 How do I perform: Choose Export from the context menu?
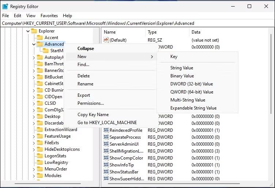pos(84,95)
